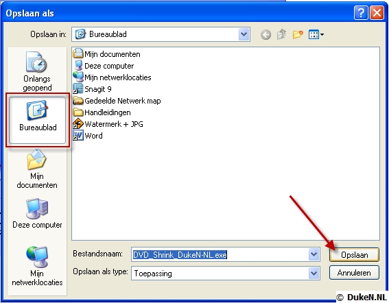Expand the Opslaan als type dropdown arrow
The height and width of the screenshot is (303, 389).
click(x=314, y=274)
